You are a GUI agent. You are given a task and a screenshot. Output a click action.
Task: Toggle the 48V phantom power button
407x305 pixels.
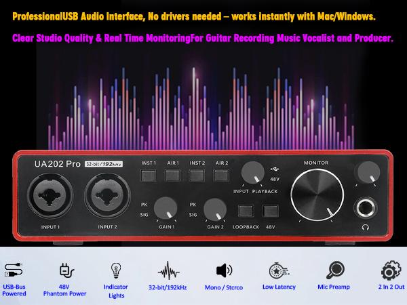(x=271, y=211)
